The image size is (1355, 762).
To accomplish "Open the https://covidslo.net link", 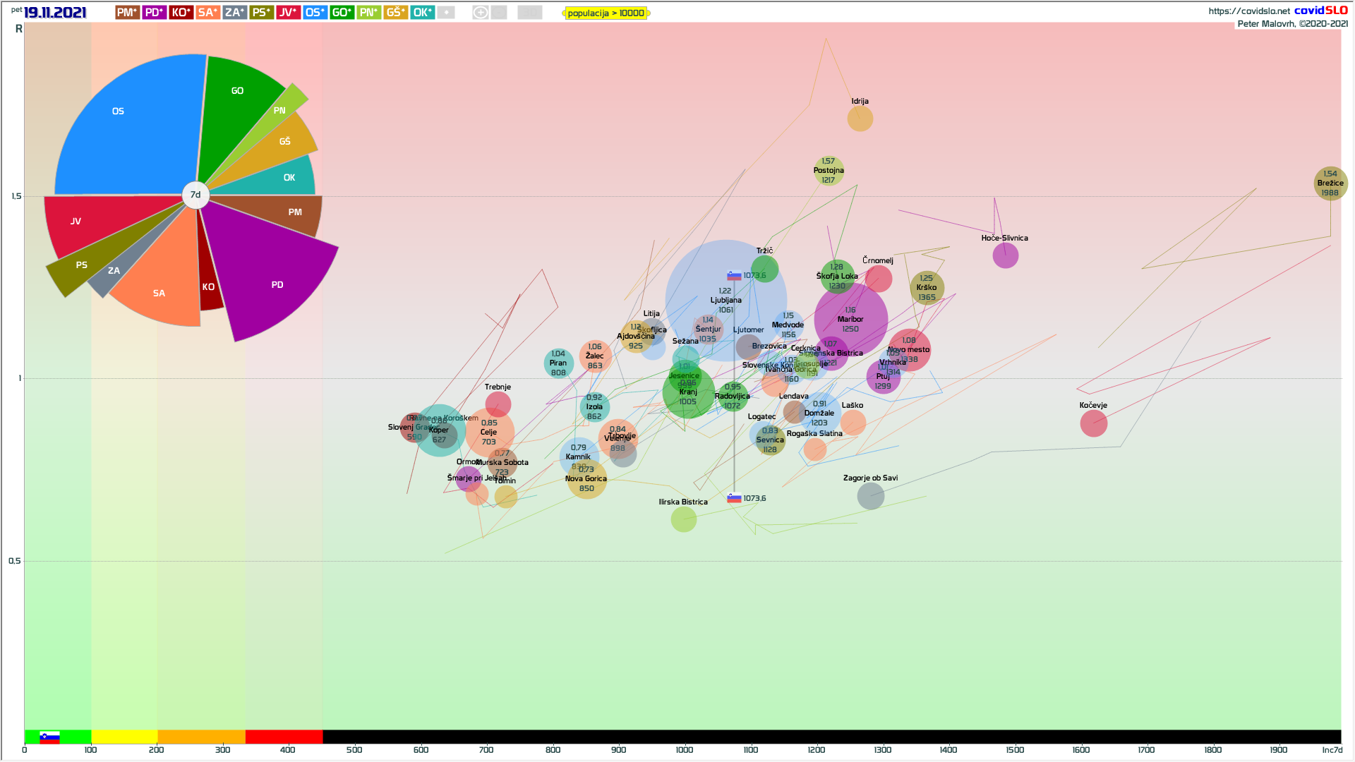I will [x=1248, y=11].
